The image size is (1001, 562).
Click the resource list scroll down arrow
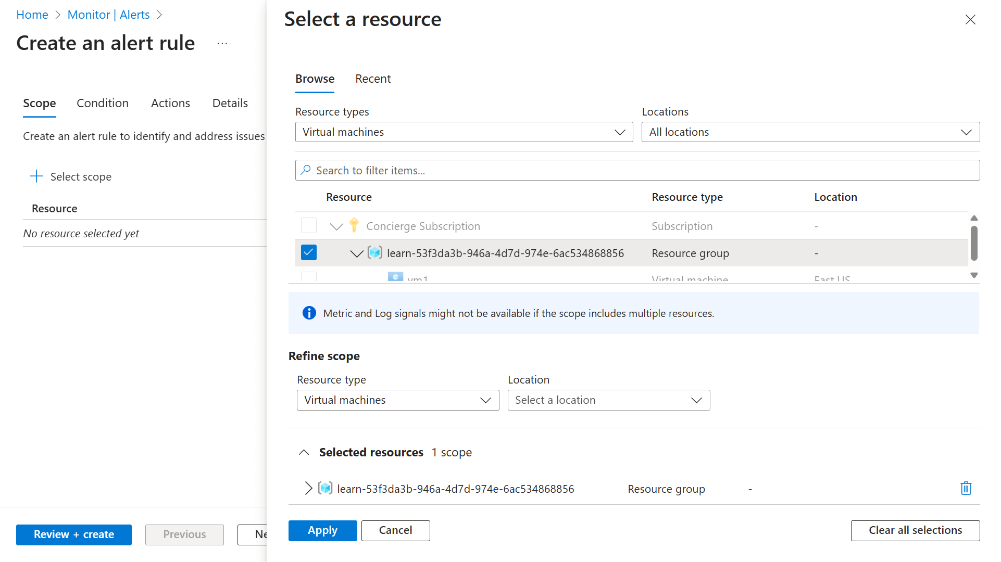click(974, 275)
